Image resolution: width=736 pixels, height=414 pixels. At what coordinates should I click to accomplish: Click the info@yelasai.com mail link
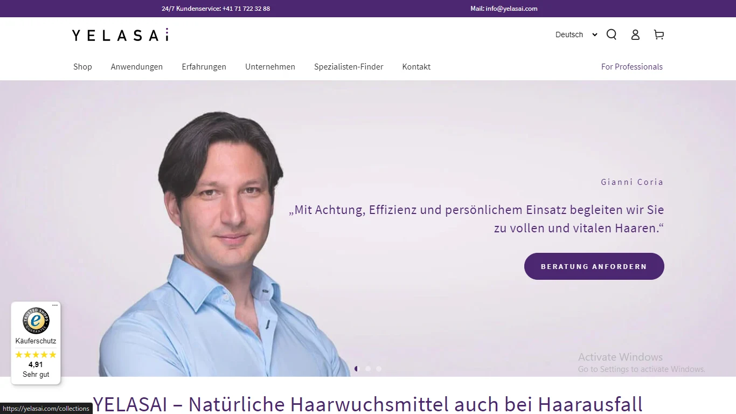[x=511, y=9]
